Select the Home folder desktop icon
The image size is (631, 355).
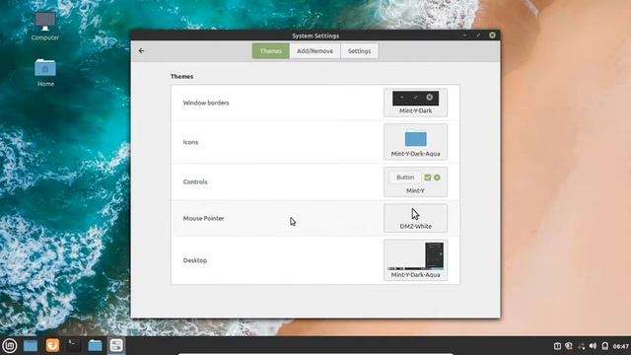click(x=45, y=72)
